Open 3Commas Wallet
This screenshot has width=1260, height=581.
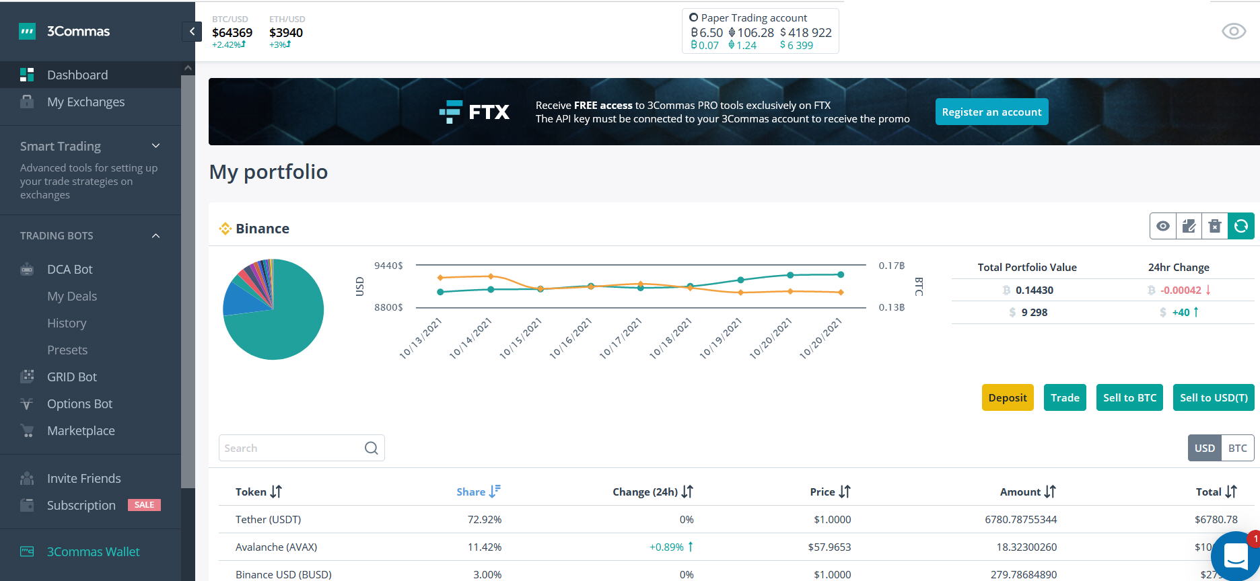tap(93, 551)
